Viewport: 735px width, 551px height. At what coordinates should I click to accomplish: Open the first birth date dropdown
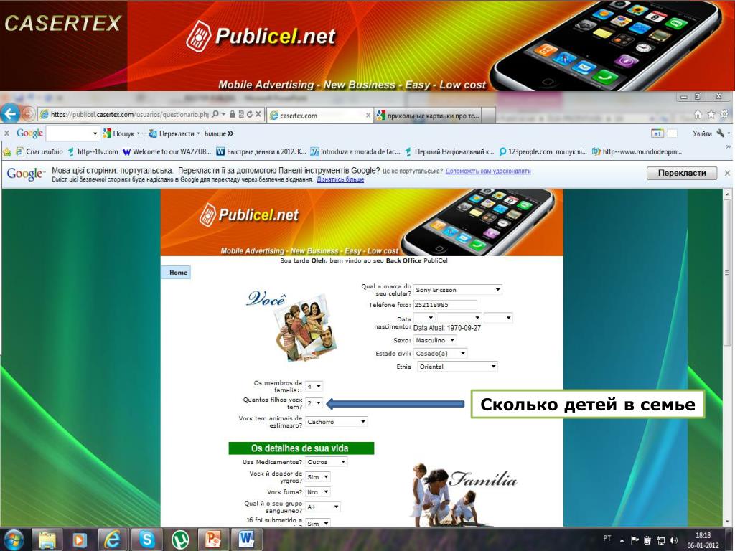click(424, 318)
